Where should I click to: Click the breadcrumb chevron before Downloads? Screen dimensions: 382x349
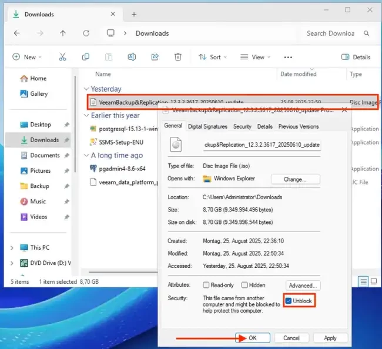tap(125, 33)
